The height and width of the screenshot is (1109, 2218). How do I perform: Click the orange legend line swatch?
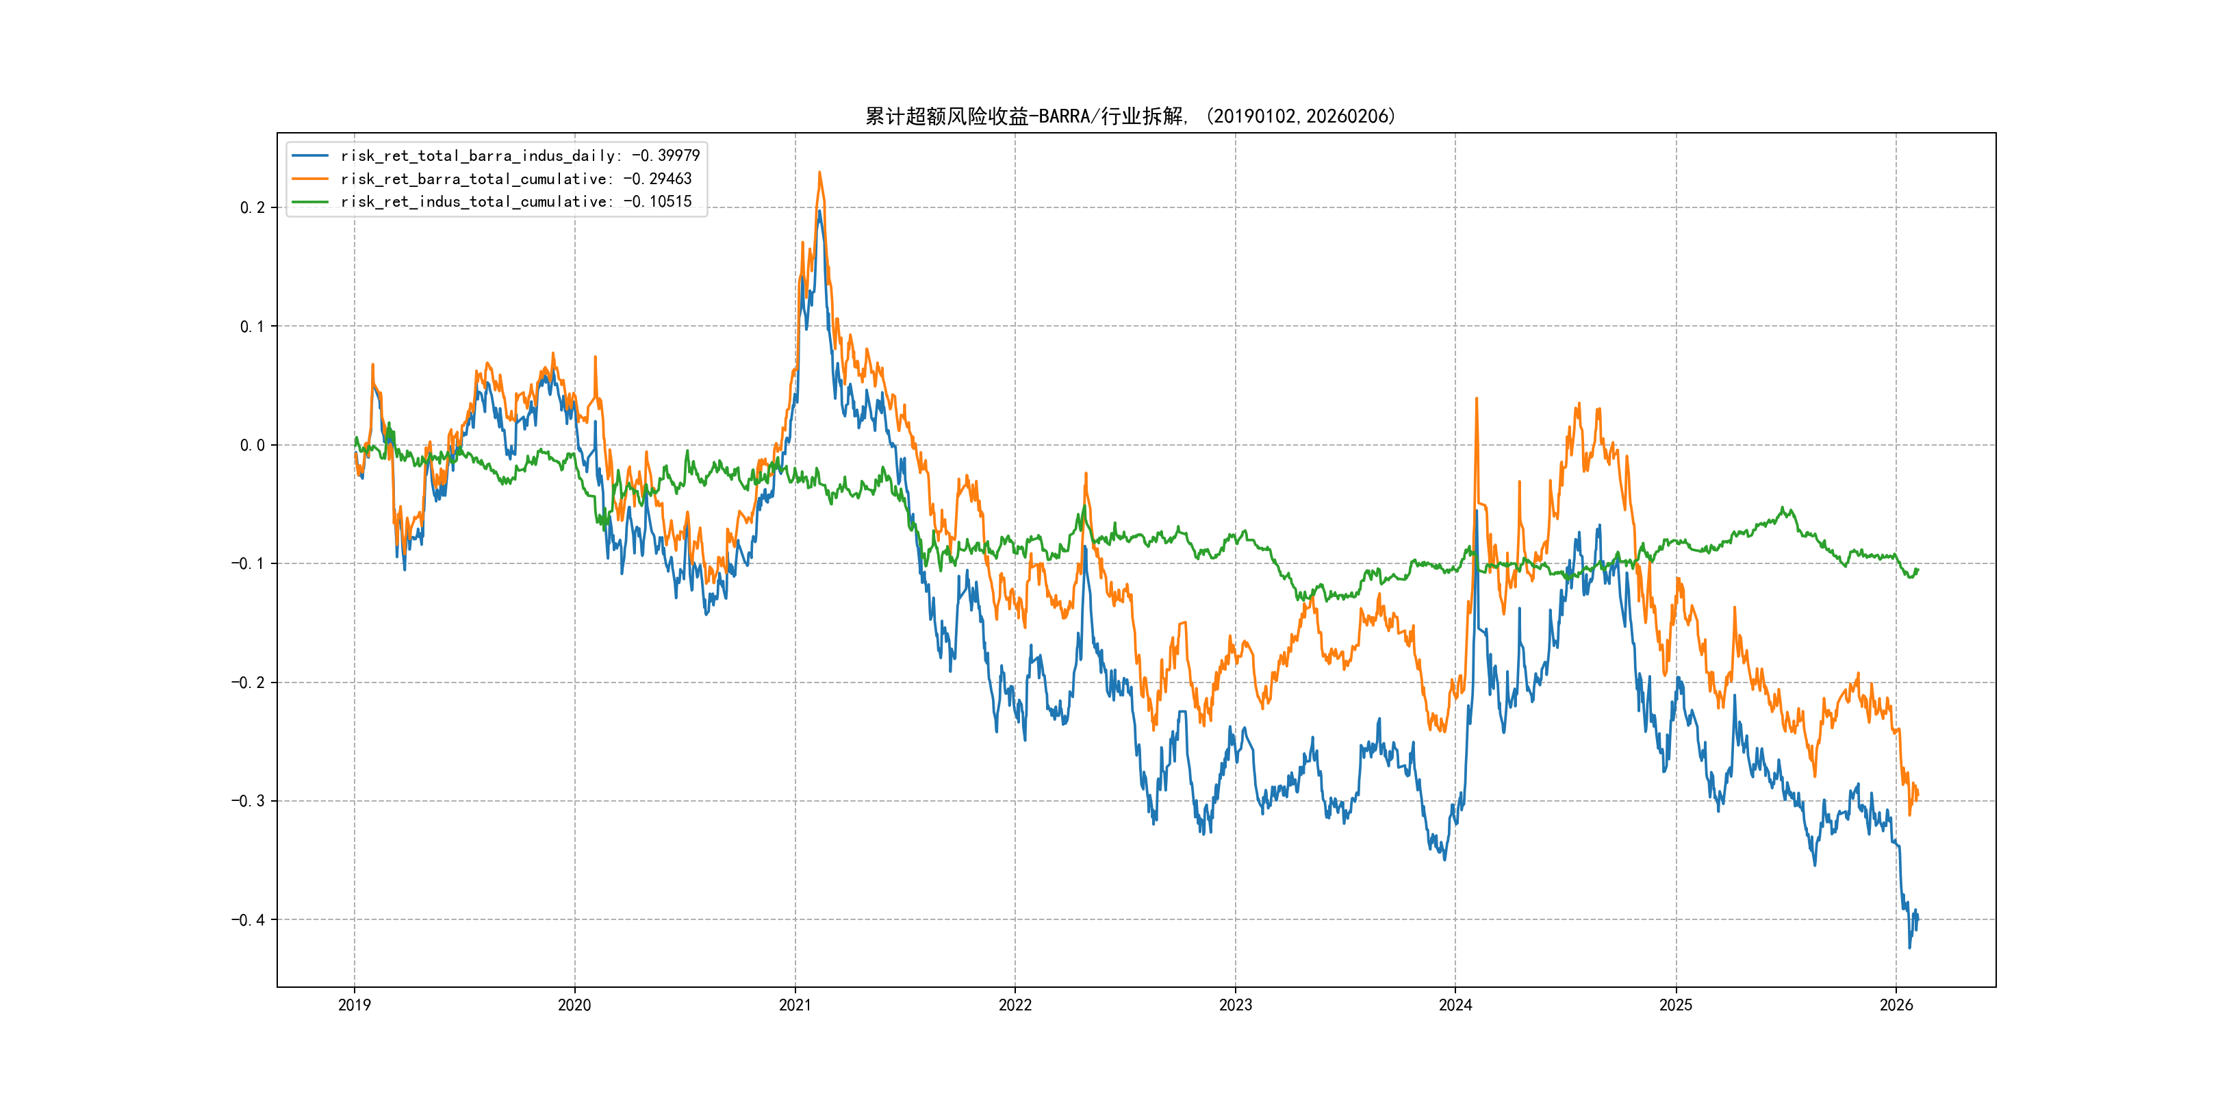click(x=310, y=179)
